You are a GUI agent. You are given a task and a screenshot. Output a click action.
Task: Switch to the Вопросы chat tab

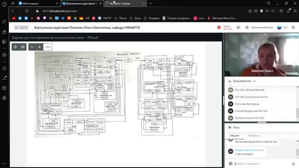coord(254,135)
